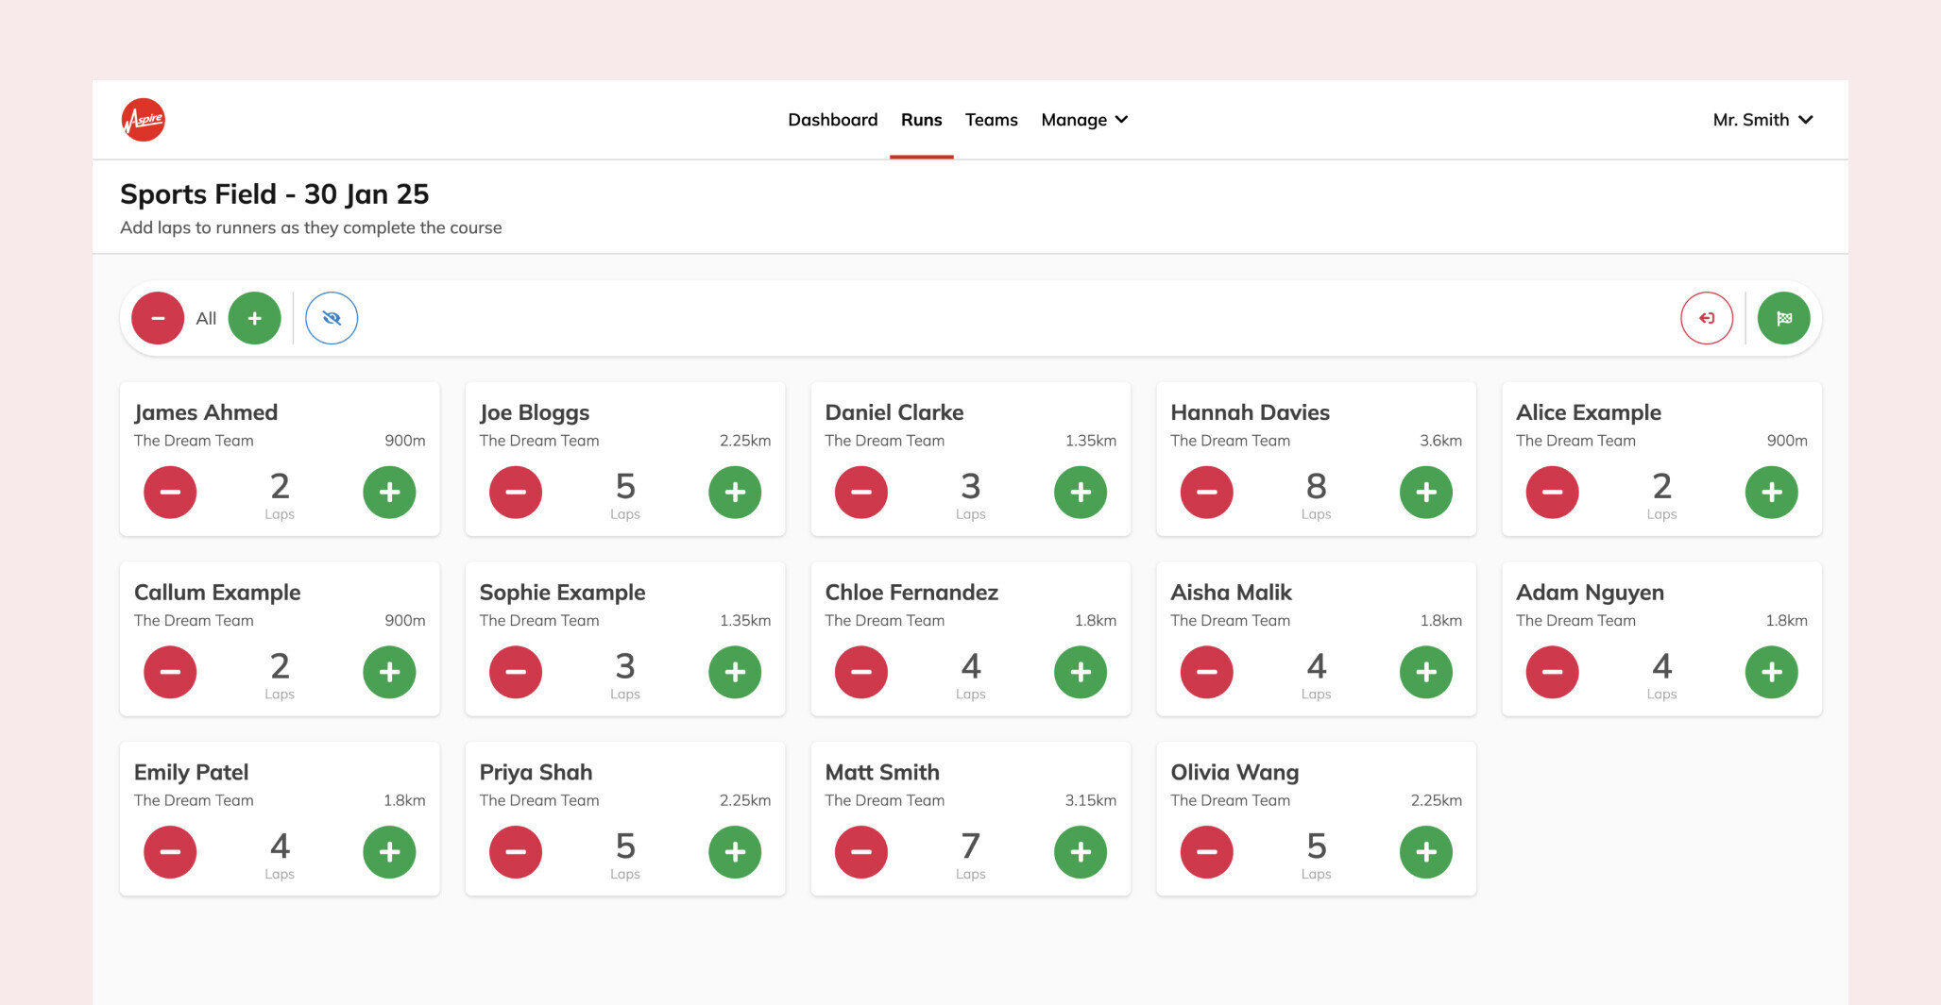Viewport: 1941px width, 1005px height.
Task: Add a lap for Hannah Davies
Action: pyautogui.click(x=1425, y=492)
